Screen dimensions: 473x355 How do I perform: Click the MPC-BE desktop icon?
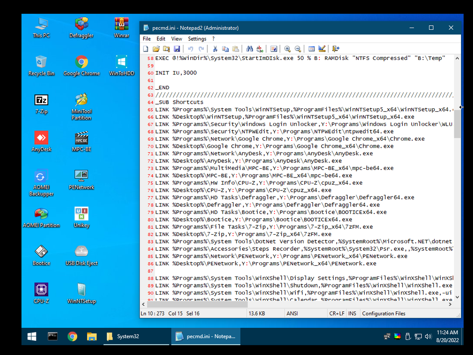tap(81, 142)
